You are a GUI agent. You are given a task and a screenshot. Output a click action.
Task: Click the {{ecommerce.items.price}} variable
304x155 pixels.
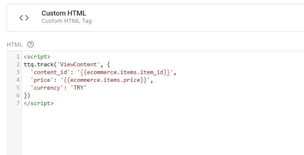(x=105, y=80)
